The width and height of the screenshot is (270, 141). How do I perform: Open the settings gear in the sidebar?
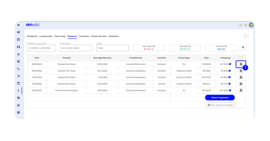[18, 112]
